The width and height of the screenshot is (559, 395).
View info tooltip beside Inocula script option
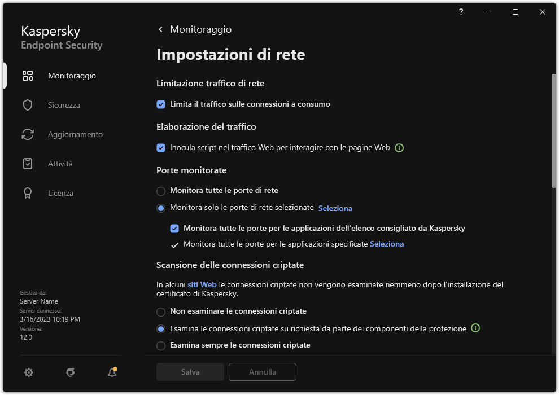click(x=399, y=147)
